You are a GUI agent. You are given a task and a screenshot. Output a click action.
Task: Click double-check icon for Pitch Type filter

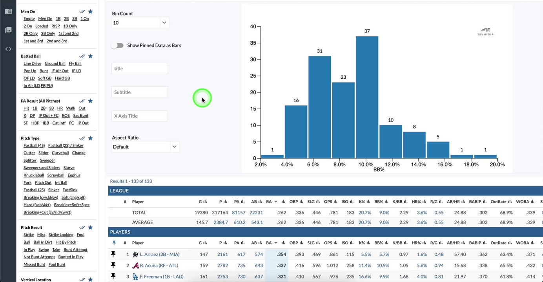pos(82,138)
